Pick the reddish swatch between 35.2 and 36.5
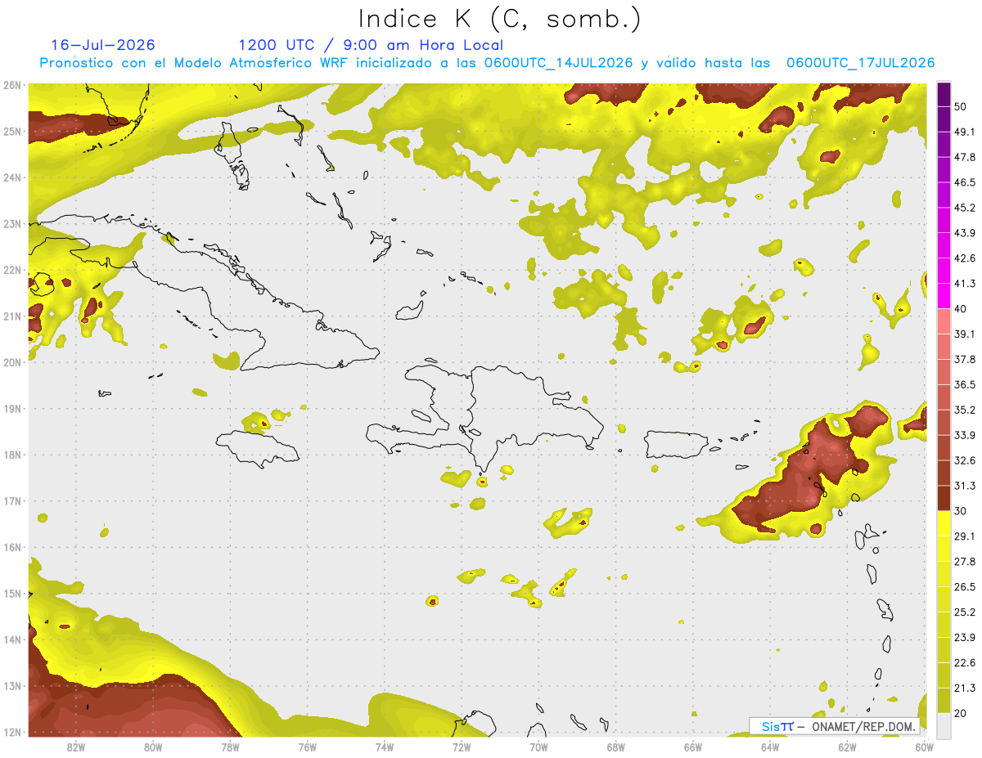982x758 pixels. [x=944, y=397]
